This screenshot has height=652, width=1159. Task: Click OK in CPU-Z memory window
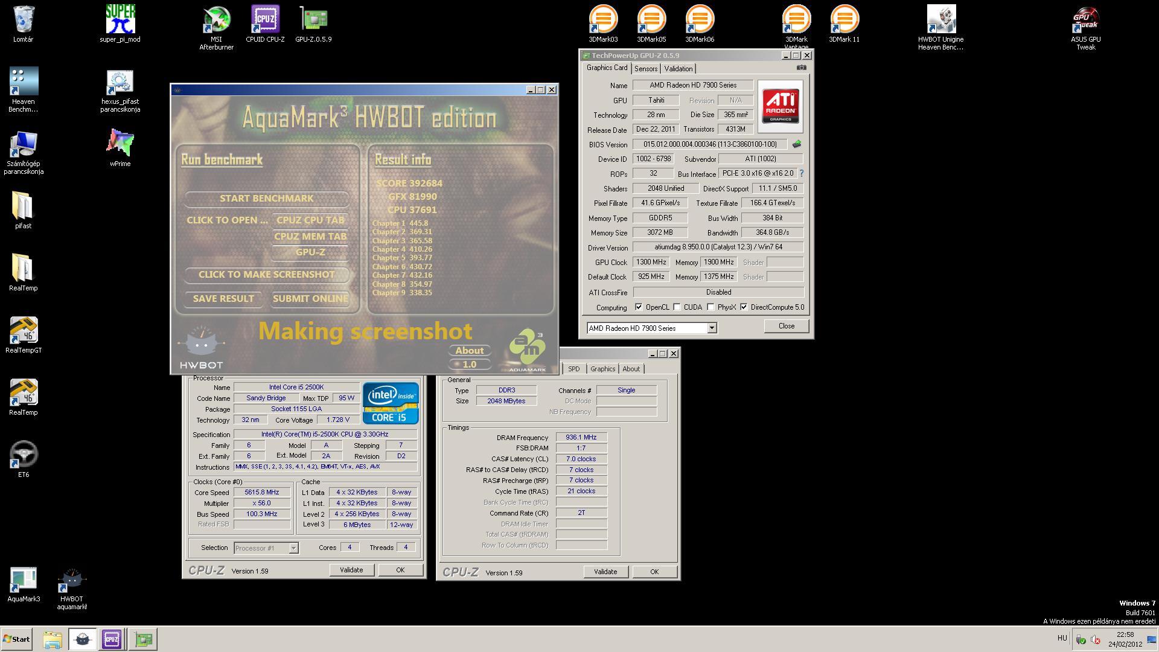tap(654, 572)
